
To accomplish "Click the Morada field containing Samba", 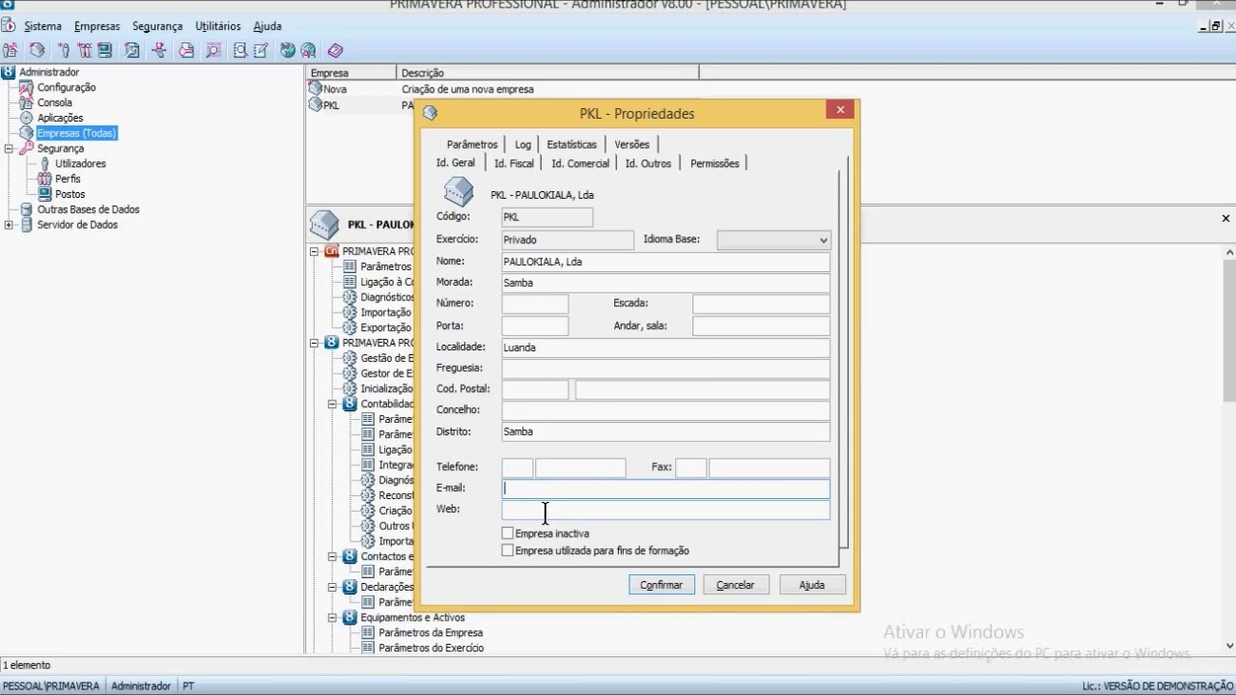I will pyautogui.click(x=665, y=283).
